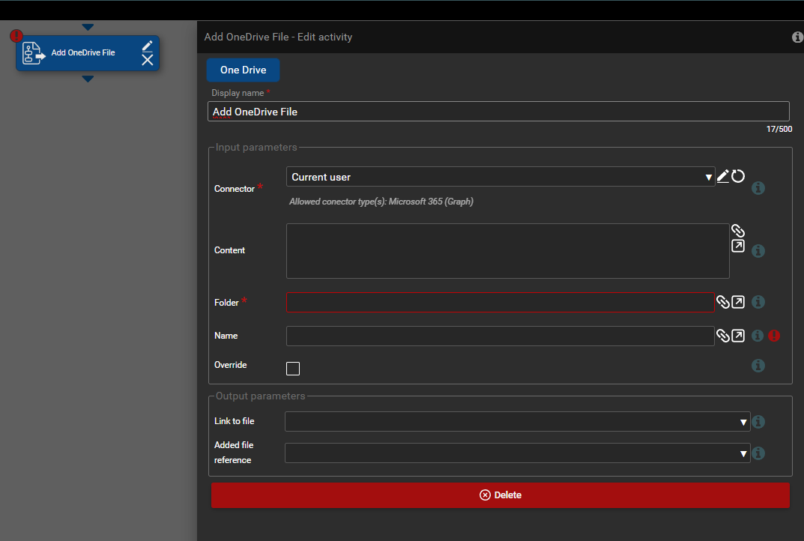Click into the Display name field
Image resolution: width=804 pixels, height=541 pixels.
click(498, 112)
